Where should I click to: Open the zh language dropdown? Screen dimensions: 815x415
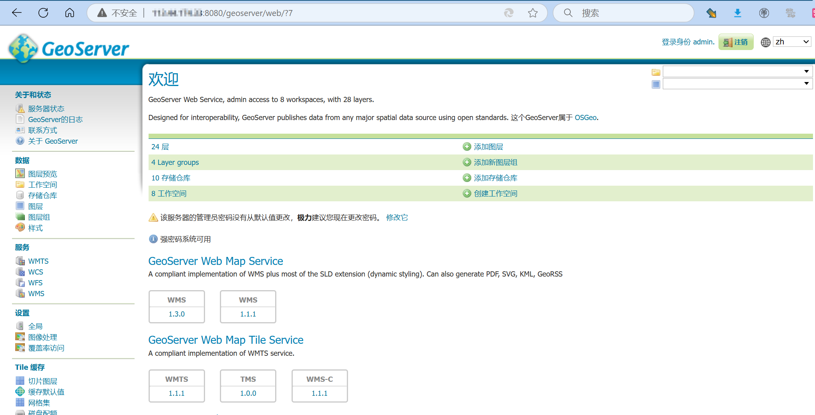792,41
